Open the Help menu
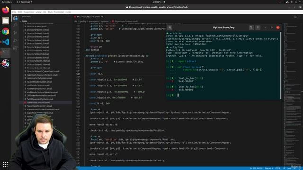The width and height of the screenshot is (303, 170). 68,12
